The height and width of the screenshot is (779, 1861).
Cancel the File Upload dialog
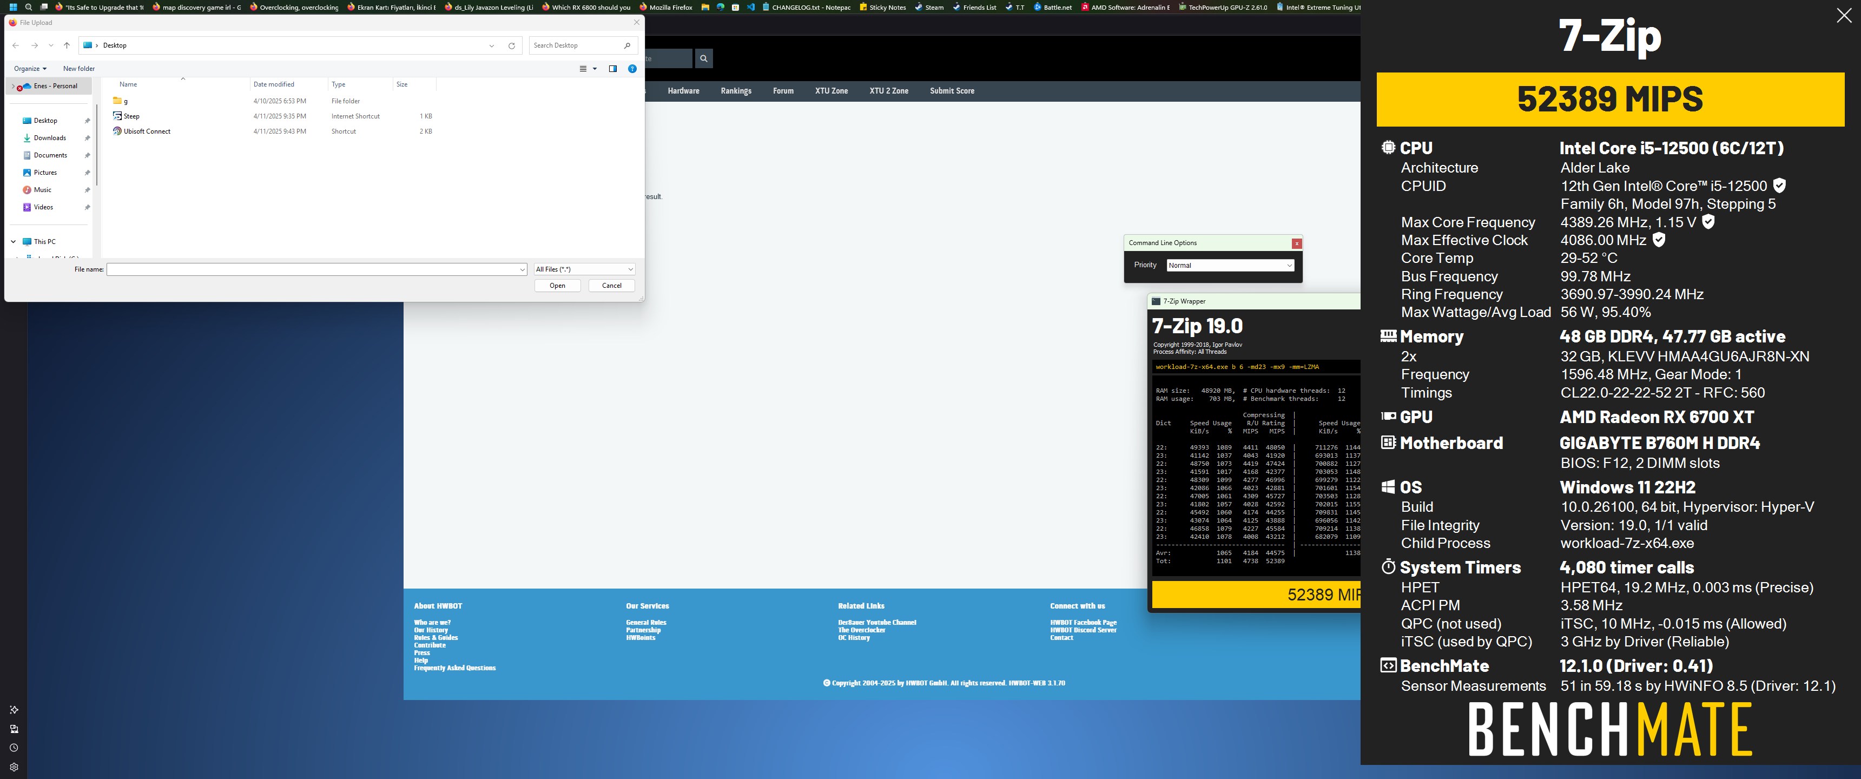pos(611,286)
